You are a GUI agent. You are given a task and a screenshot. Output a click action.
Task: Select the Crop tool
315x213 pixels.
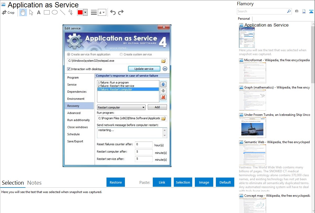8,12
